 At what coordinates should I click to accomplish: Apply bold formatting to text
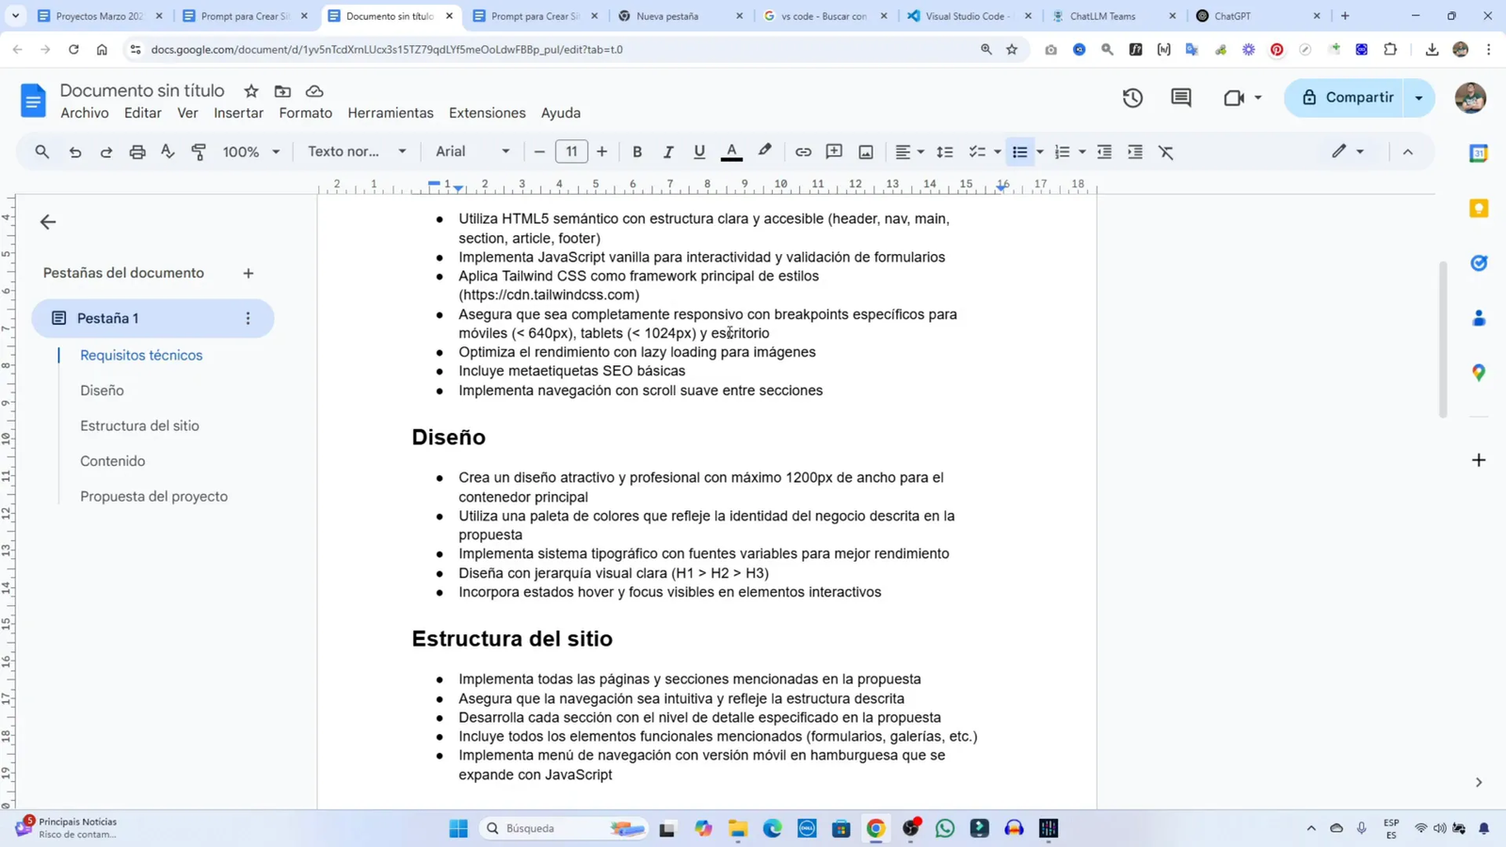(x=637, y=152)
